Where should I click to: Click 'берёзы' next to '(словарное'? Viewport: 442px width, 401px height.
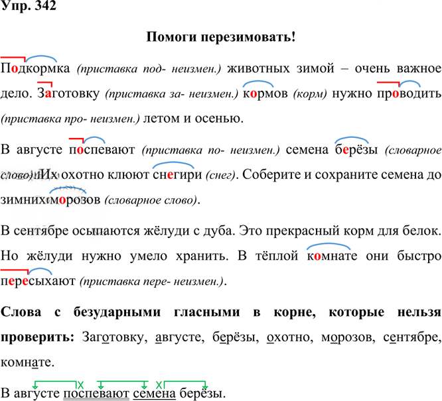(356, 150)
